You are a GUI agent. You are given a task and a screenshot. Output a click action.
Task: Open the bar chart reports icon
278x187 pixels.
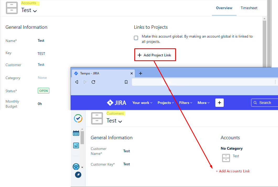[76, 145]
